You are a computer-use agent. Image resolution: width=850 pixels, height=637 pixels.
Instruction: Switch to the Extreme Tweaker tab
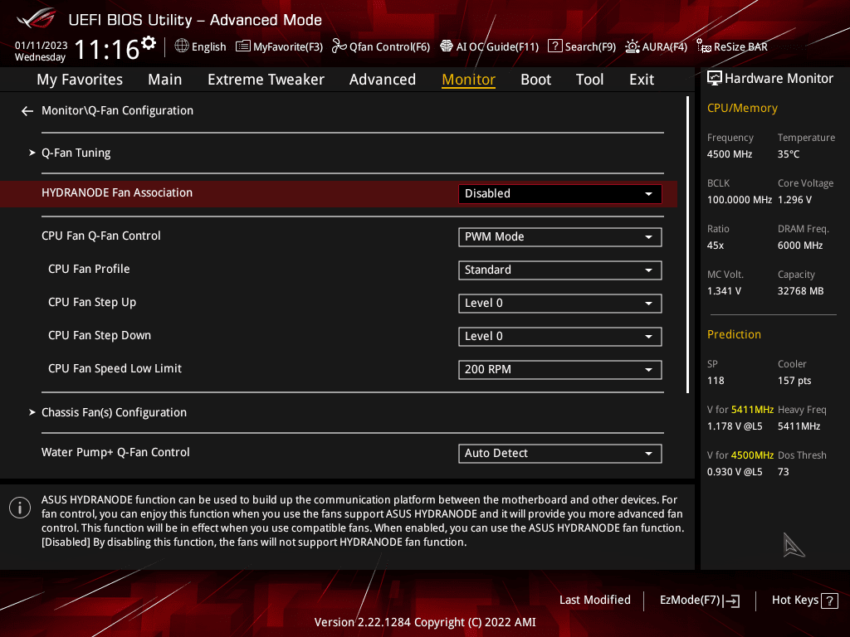click(x=266, y=80)
